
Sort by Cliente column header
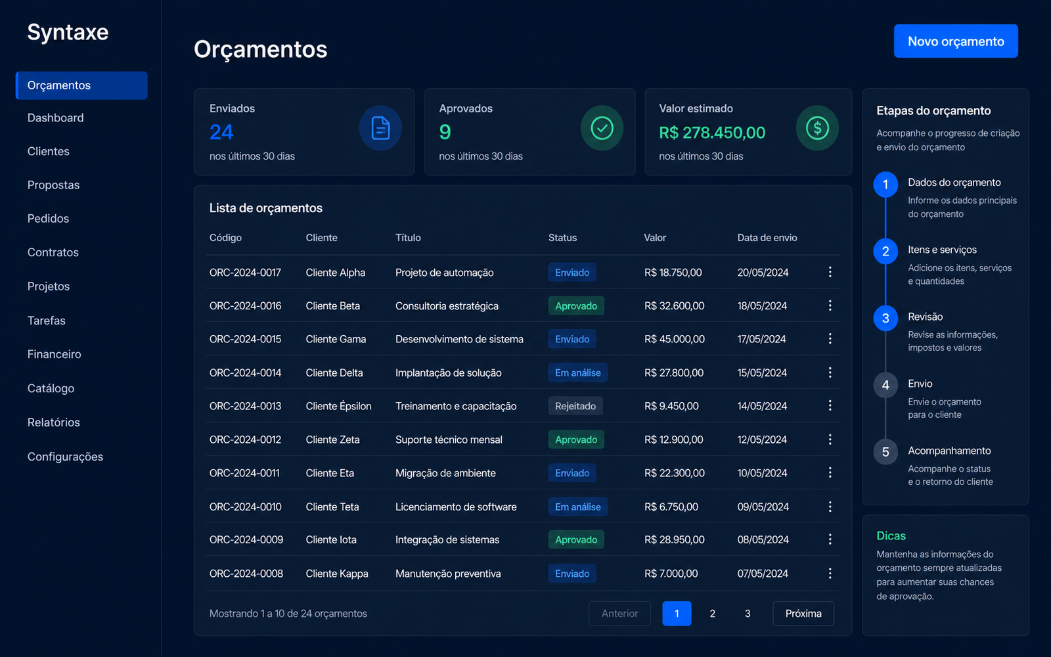coord(322,238)
